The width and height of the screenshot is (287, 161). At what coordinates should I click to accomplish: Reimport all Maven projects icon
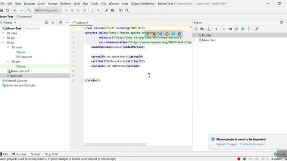[x=196, y=29]
